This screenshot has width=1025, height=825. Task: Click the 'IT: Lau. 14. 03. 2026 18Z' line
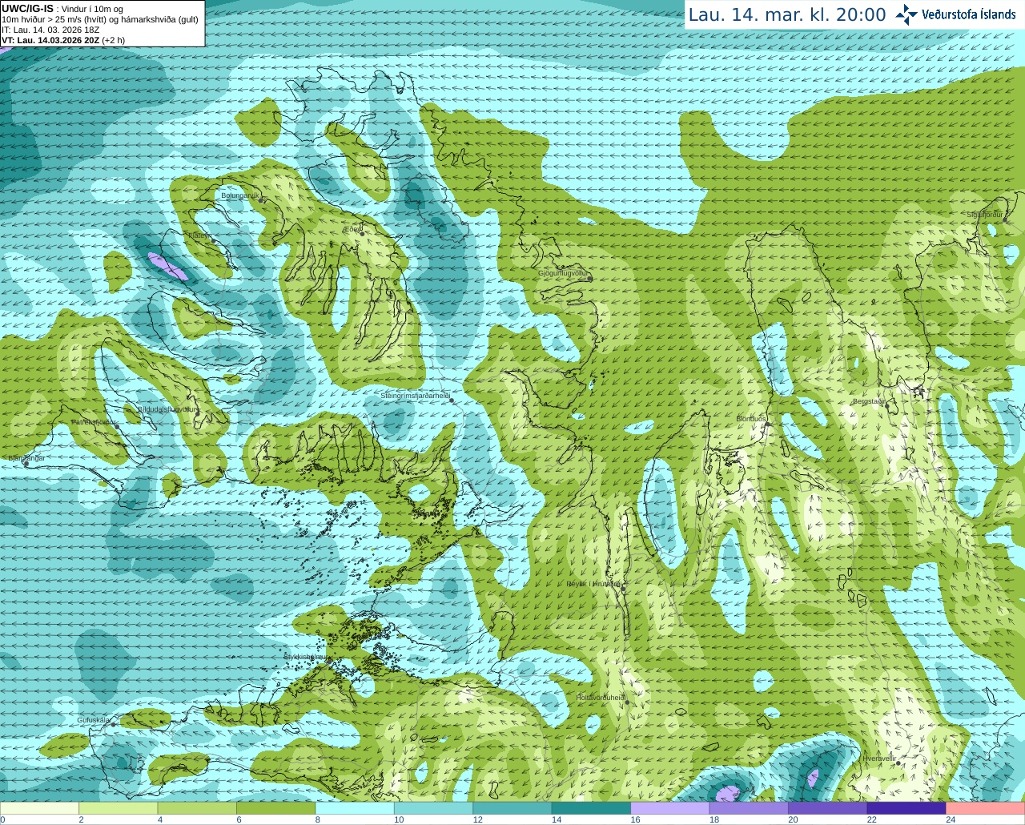(x=50, y=30)
